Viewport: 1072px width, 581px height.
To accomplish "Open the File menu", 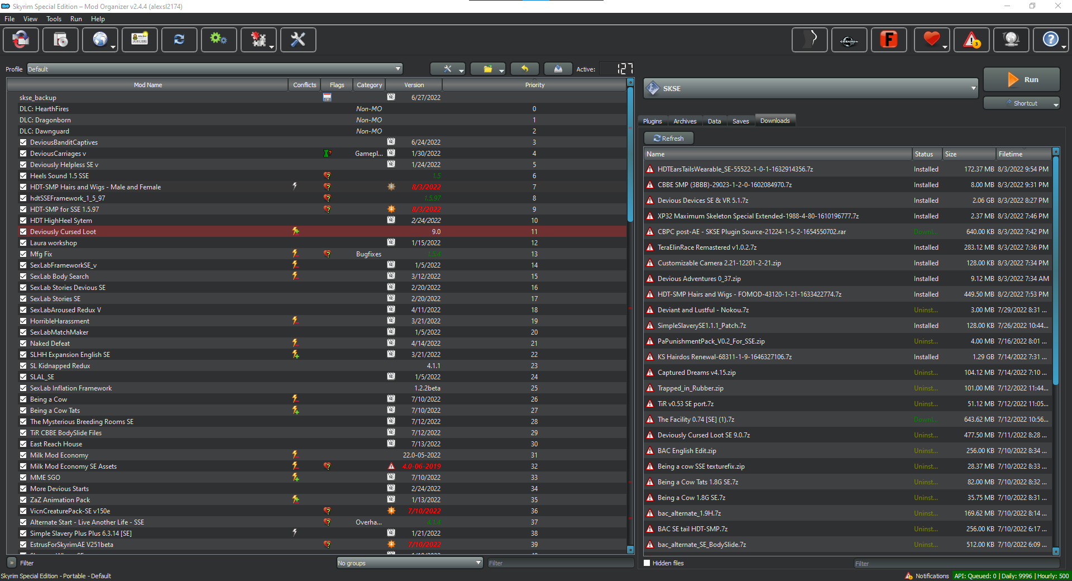I will point(9,19).
